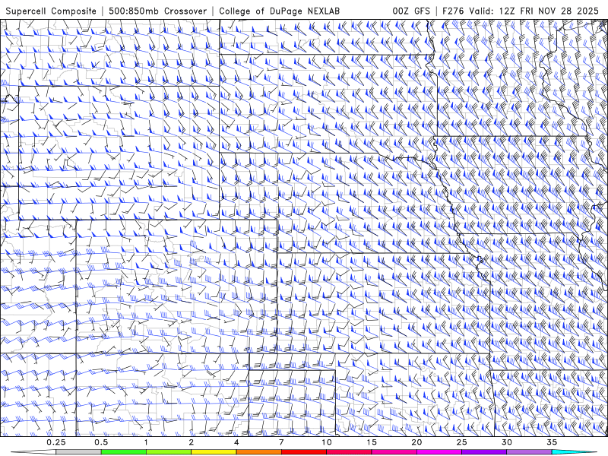Viewport: 608px width, 456px height.
Task: Click the 'Supercell Composite' title text
Action: (x=51, y=11)
